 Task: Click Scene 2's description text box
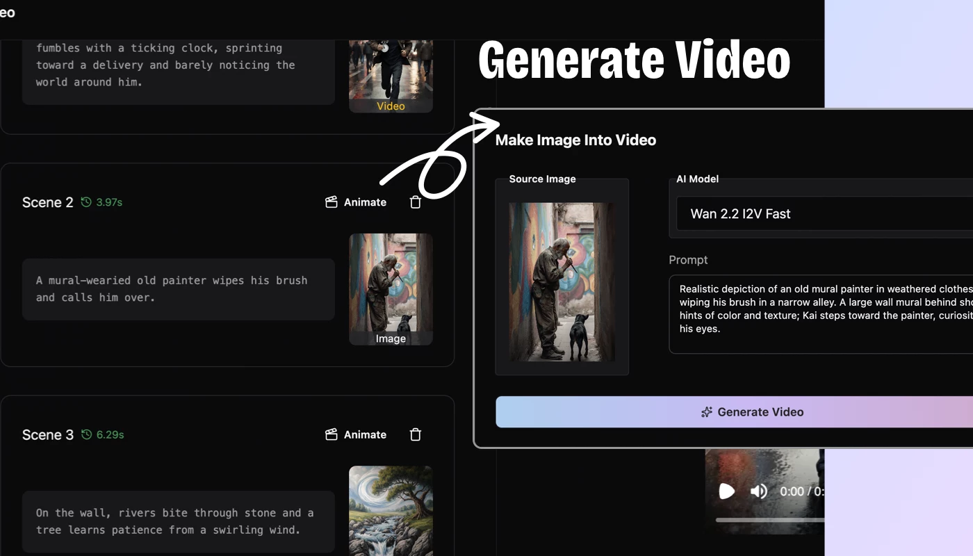click(x=177, y=288)
